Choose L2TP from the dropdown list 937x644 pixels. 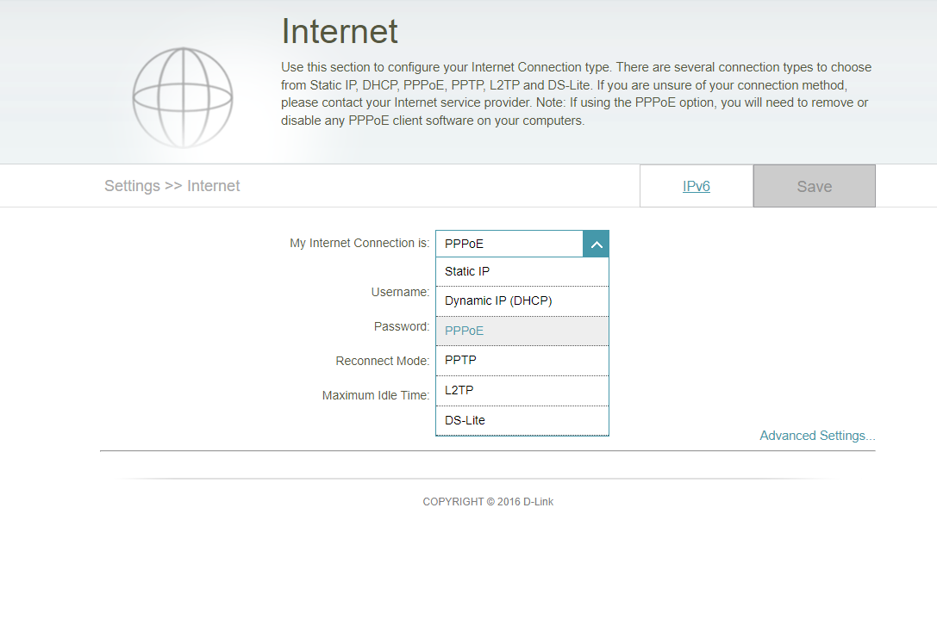pos(522,390)
